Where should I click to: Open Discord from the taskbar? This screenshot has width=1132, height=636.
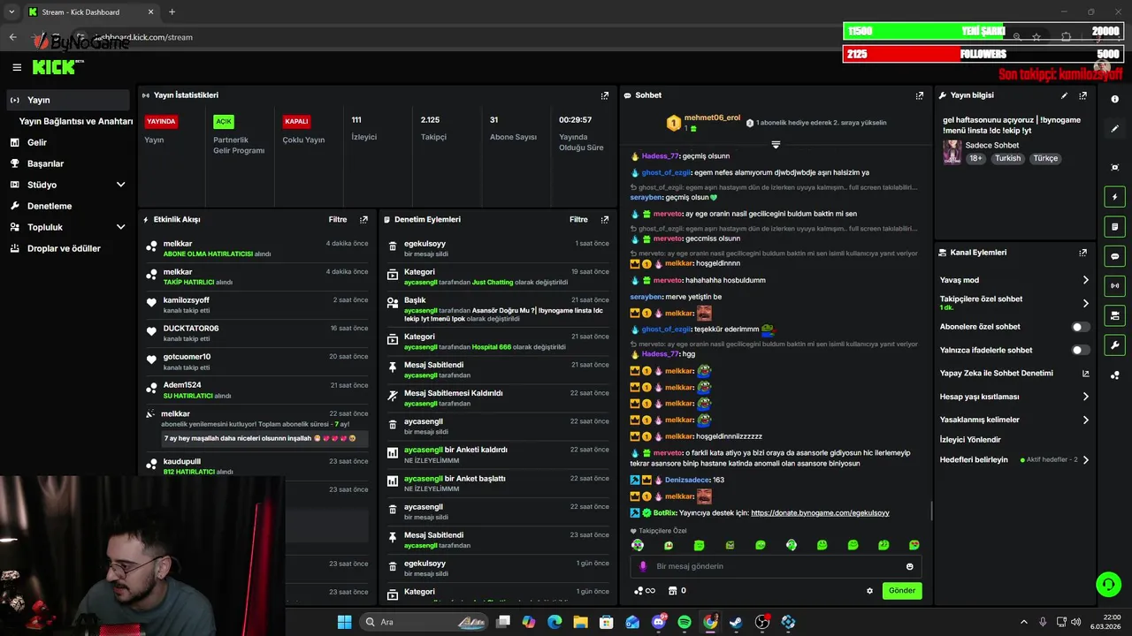point(659,622)
